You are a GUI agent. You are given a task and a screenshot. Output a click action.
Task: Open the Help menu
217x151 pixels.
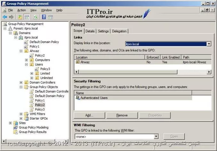pyautogui.click(x=59, y=10)
